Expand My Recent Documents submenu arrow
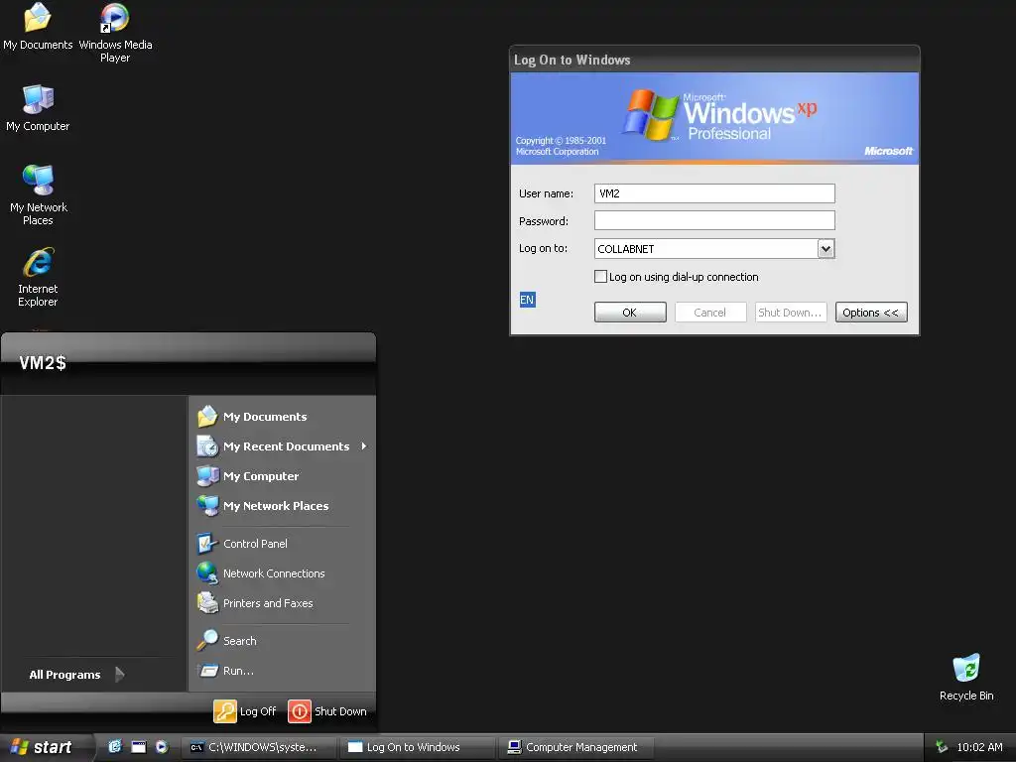Image resolution: width=1016 pixels, height=762 pixels. pyautogui.click(x=363, y=446)
